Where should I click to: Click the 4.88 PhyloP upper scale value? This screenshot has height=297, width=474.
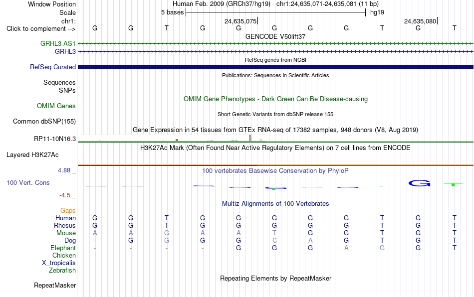click(x=64, y=170)
